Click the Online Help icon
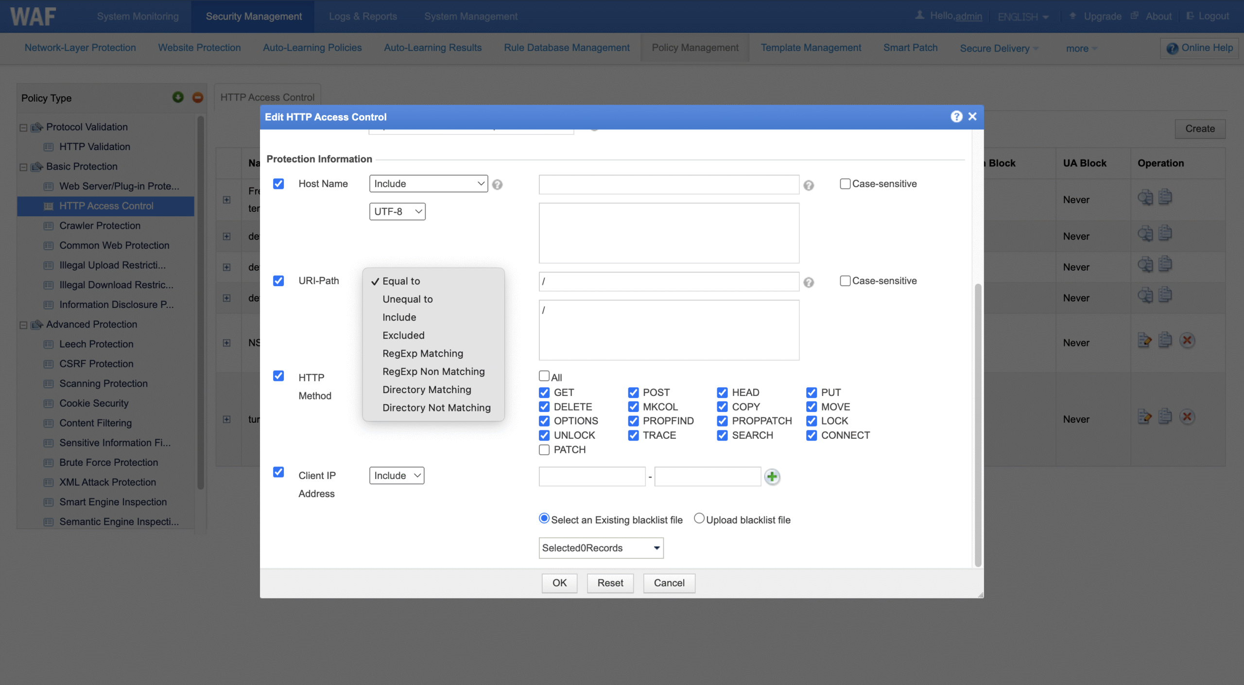 tap(1172, 48)
